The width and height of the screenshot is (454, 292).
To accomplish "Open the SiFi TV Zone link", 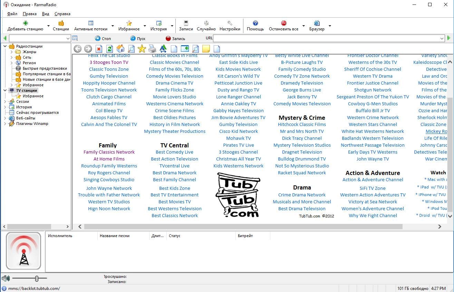I will click(373, 188).
